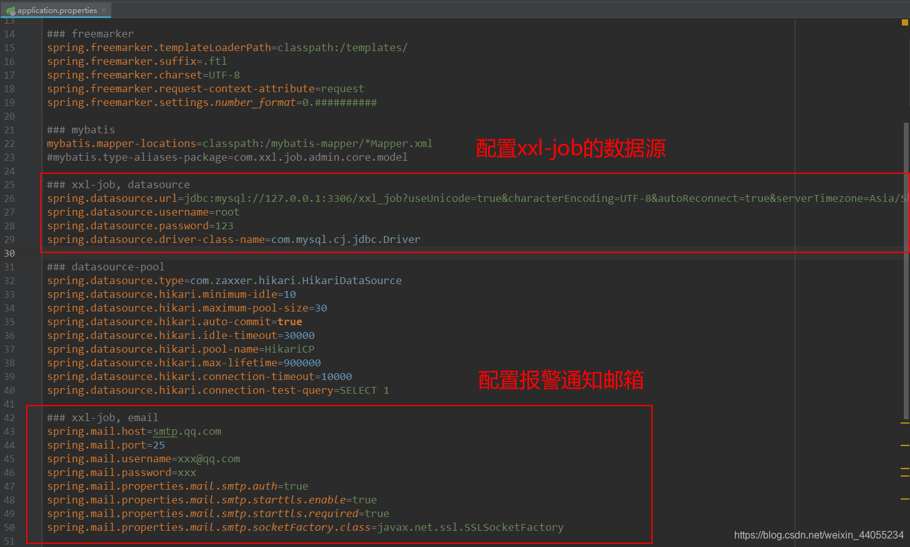Click the '### mybatis' comment line
Image resolution: width=910 pixels, height=547 pixels.
(81, 130)
